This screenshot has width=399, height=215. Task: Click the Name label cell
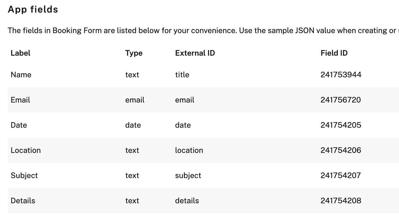coord(21,75)
